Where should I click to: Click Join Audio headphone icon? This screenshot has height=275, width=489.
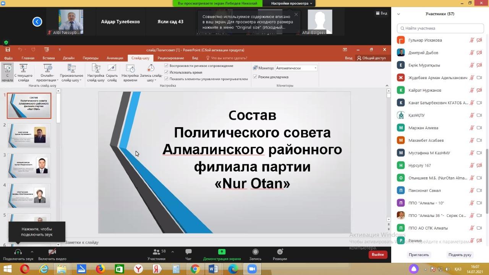[18, 252]
